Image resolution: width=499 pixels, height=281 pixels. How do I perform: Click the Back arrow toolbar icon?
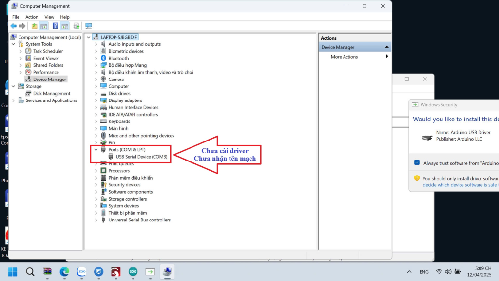click(x=13, y=26)
